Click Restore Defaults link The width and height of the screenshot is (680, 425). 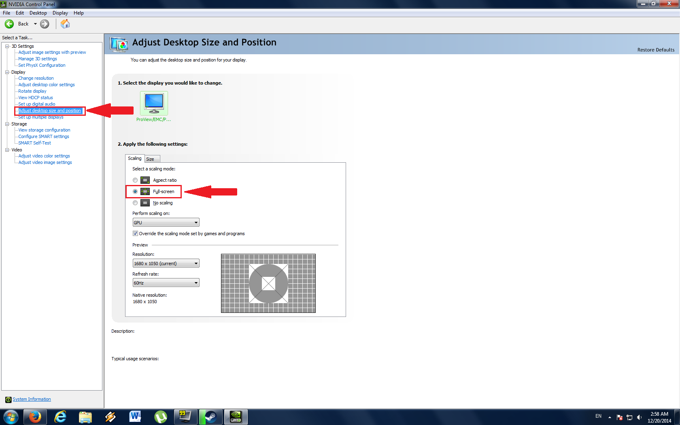tap(656, 50)
